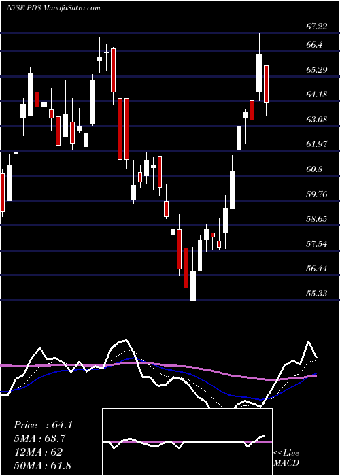340x476 pixels.
Task: Click the 65.29 price axis label
Action: pyautogui.click(x=316, y=70)
